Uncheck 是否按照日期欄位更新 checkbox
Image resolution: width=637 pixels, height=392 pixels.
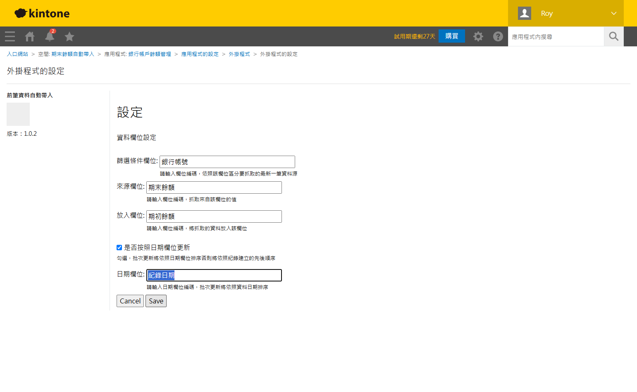[119, 248]
